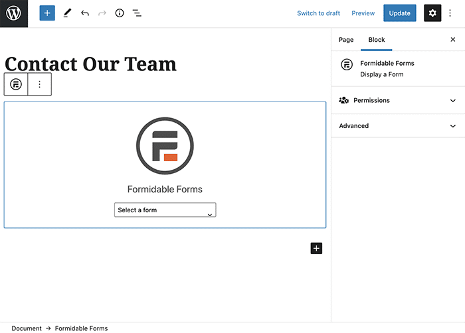Open block options three-dot menu
This screenshot has height=333, width=465.
click(x=39, y=84)
